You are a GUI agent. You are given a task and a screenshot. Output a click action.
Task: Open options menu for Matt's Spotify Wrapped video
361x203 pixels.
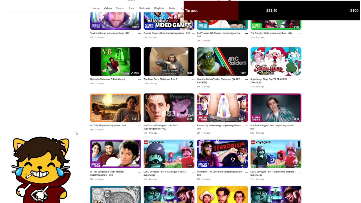[193, 126]
